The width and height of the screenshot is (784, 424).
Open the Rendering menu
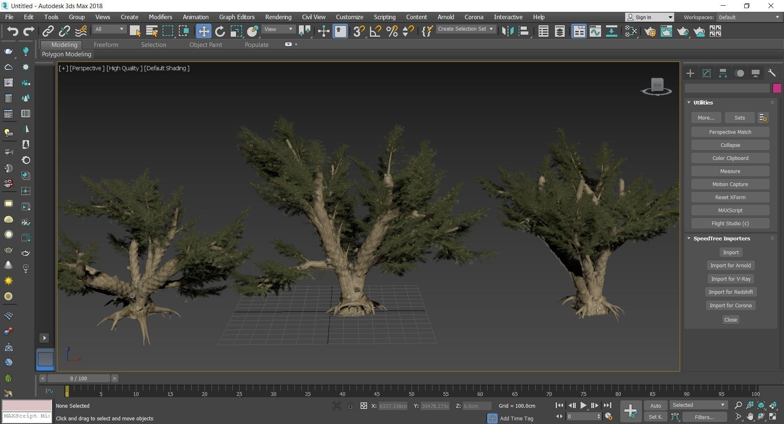pyautogui.click(x=278, y=17)
